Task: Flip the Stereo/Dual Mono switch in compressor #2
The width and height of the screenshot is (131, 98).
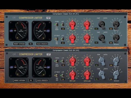Action: 57,61
